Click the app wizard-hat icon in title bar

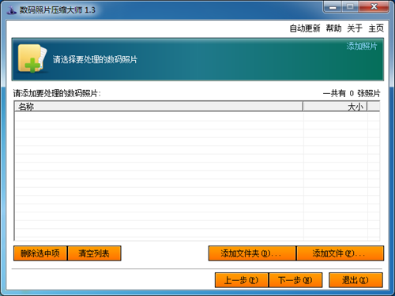(12, 10)
